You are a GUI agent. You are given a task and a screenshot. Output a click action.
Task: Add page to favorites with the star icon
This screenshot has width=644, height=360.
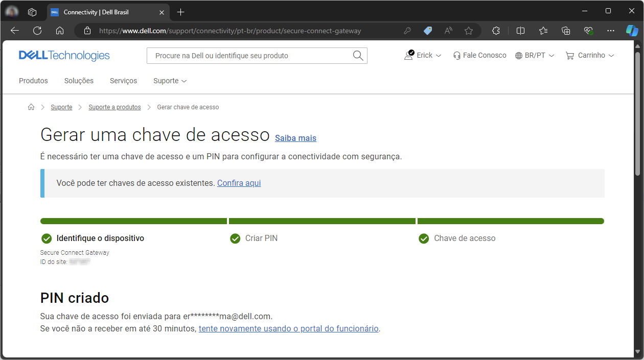469,31
